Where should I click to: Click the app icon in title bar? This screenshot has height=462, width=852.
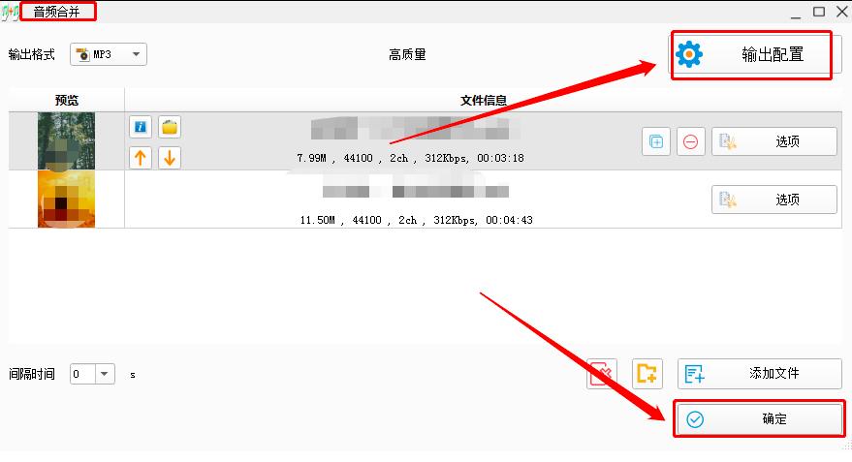10,12
